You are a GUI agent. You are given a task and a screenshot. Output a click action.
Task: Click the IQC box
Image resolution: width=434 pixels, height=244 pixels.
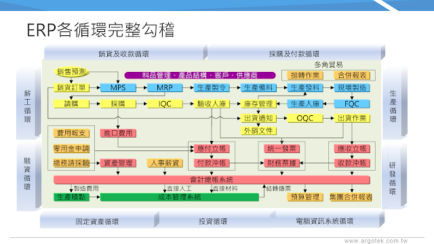coord(165,104)
